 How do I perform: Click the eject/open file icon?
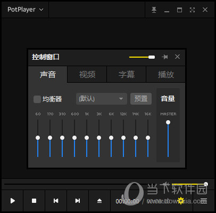(99, 201)
